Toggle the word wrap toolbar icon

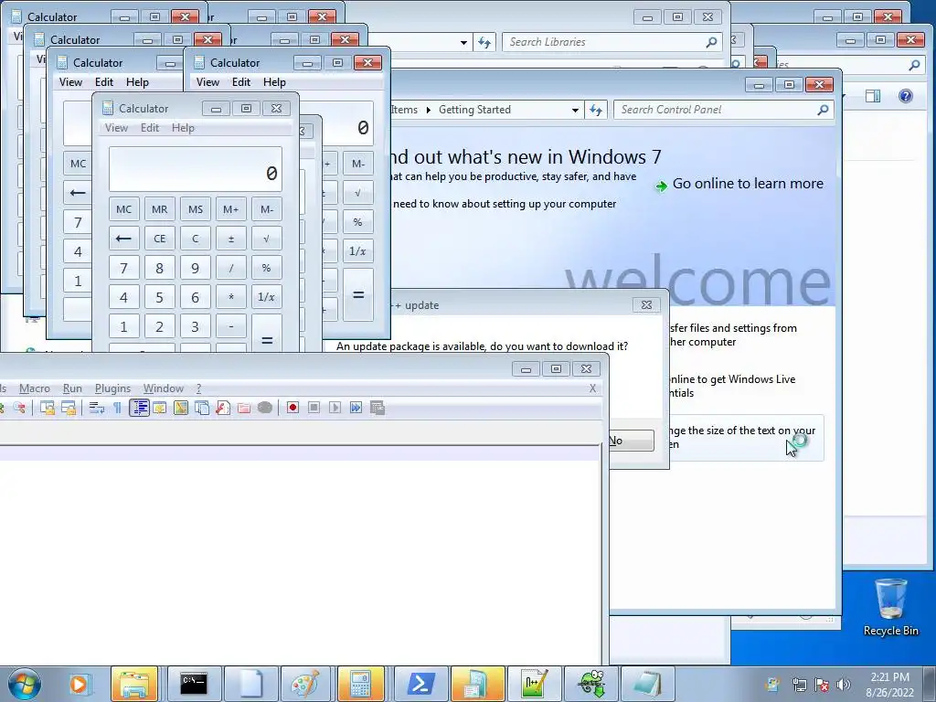(x=97, y=408)
